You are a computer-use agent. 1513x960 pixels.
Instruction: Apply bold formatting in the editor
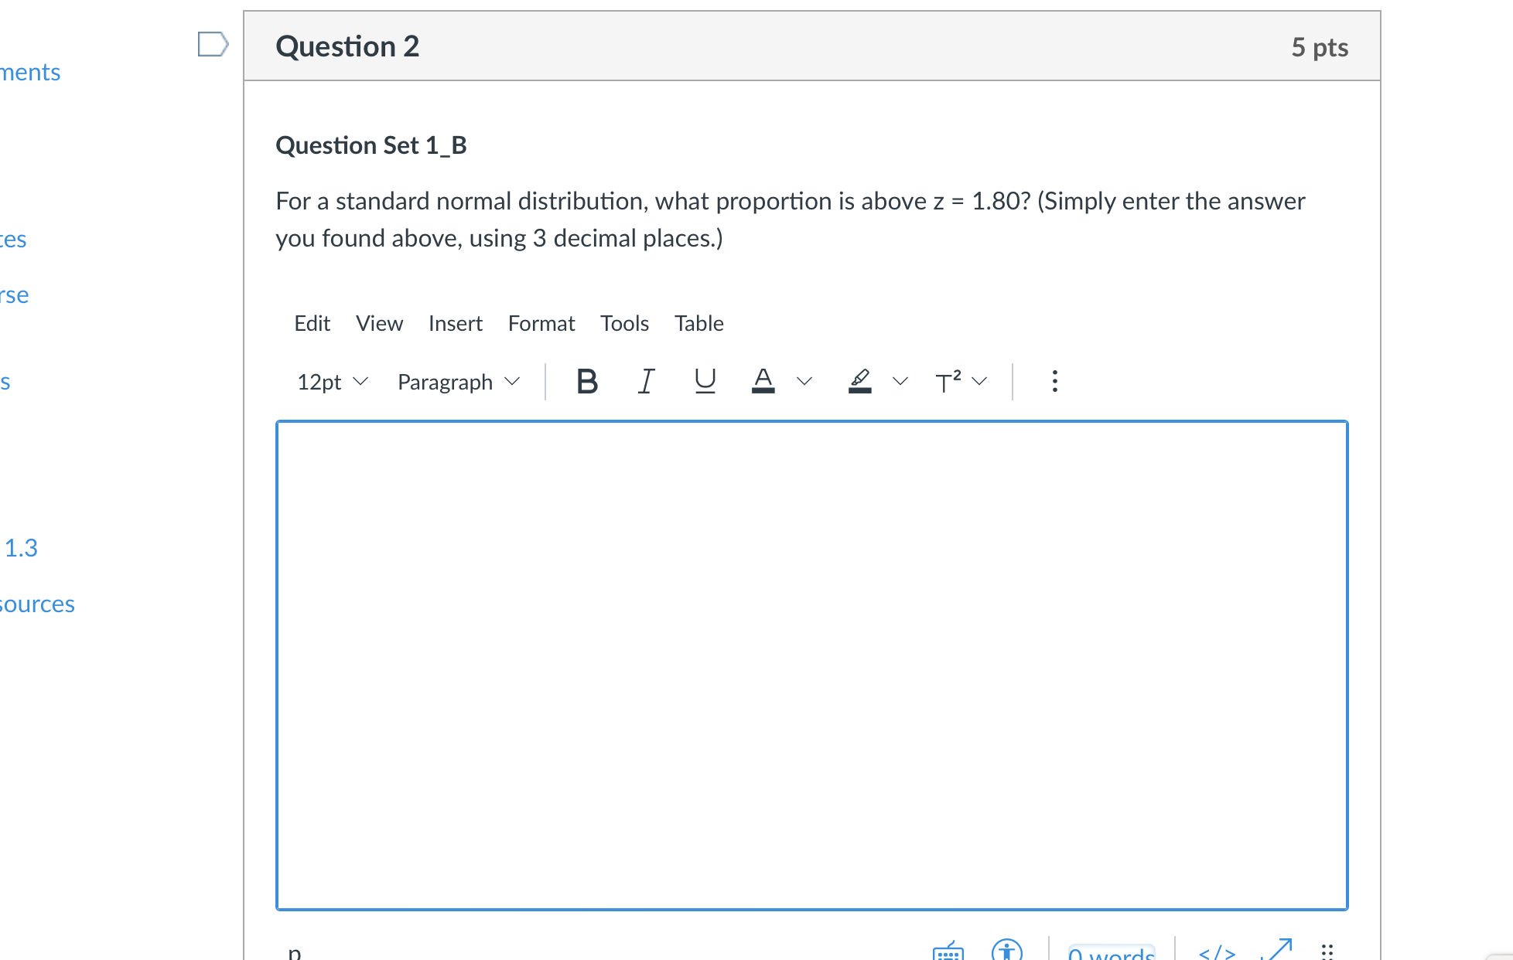(586, 380)
